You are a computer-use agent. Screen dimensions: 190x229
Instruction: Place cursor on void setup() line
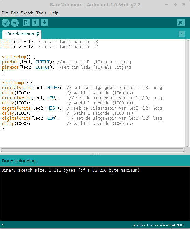(19, 57)
